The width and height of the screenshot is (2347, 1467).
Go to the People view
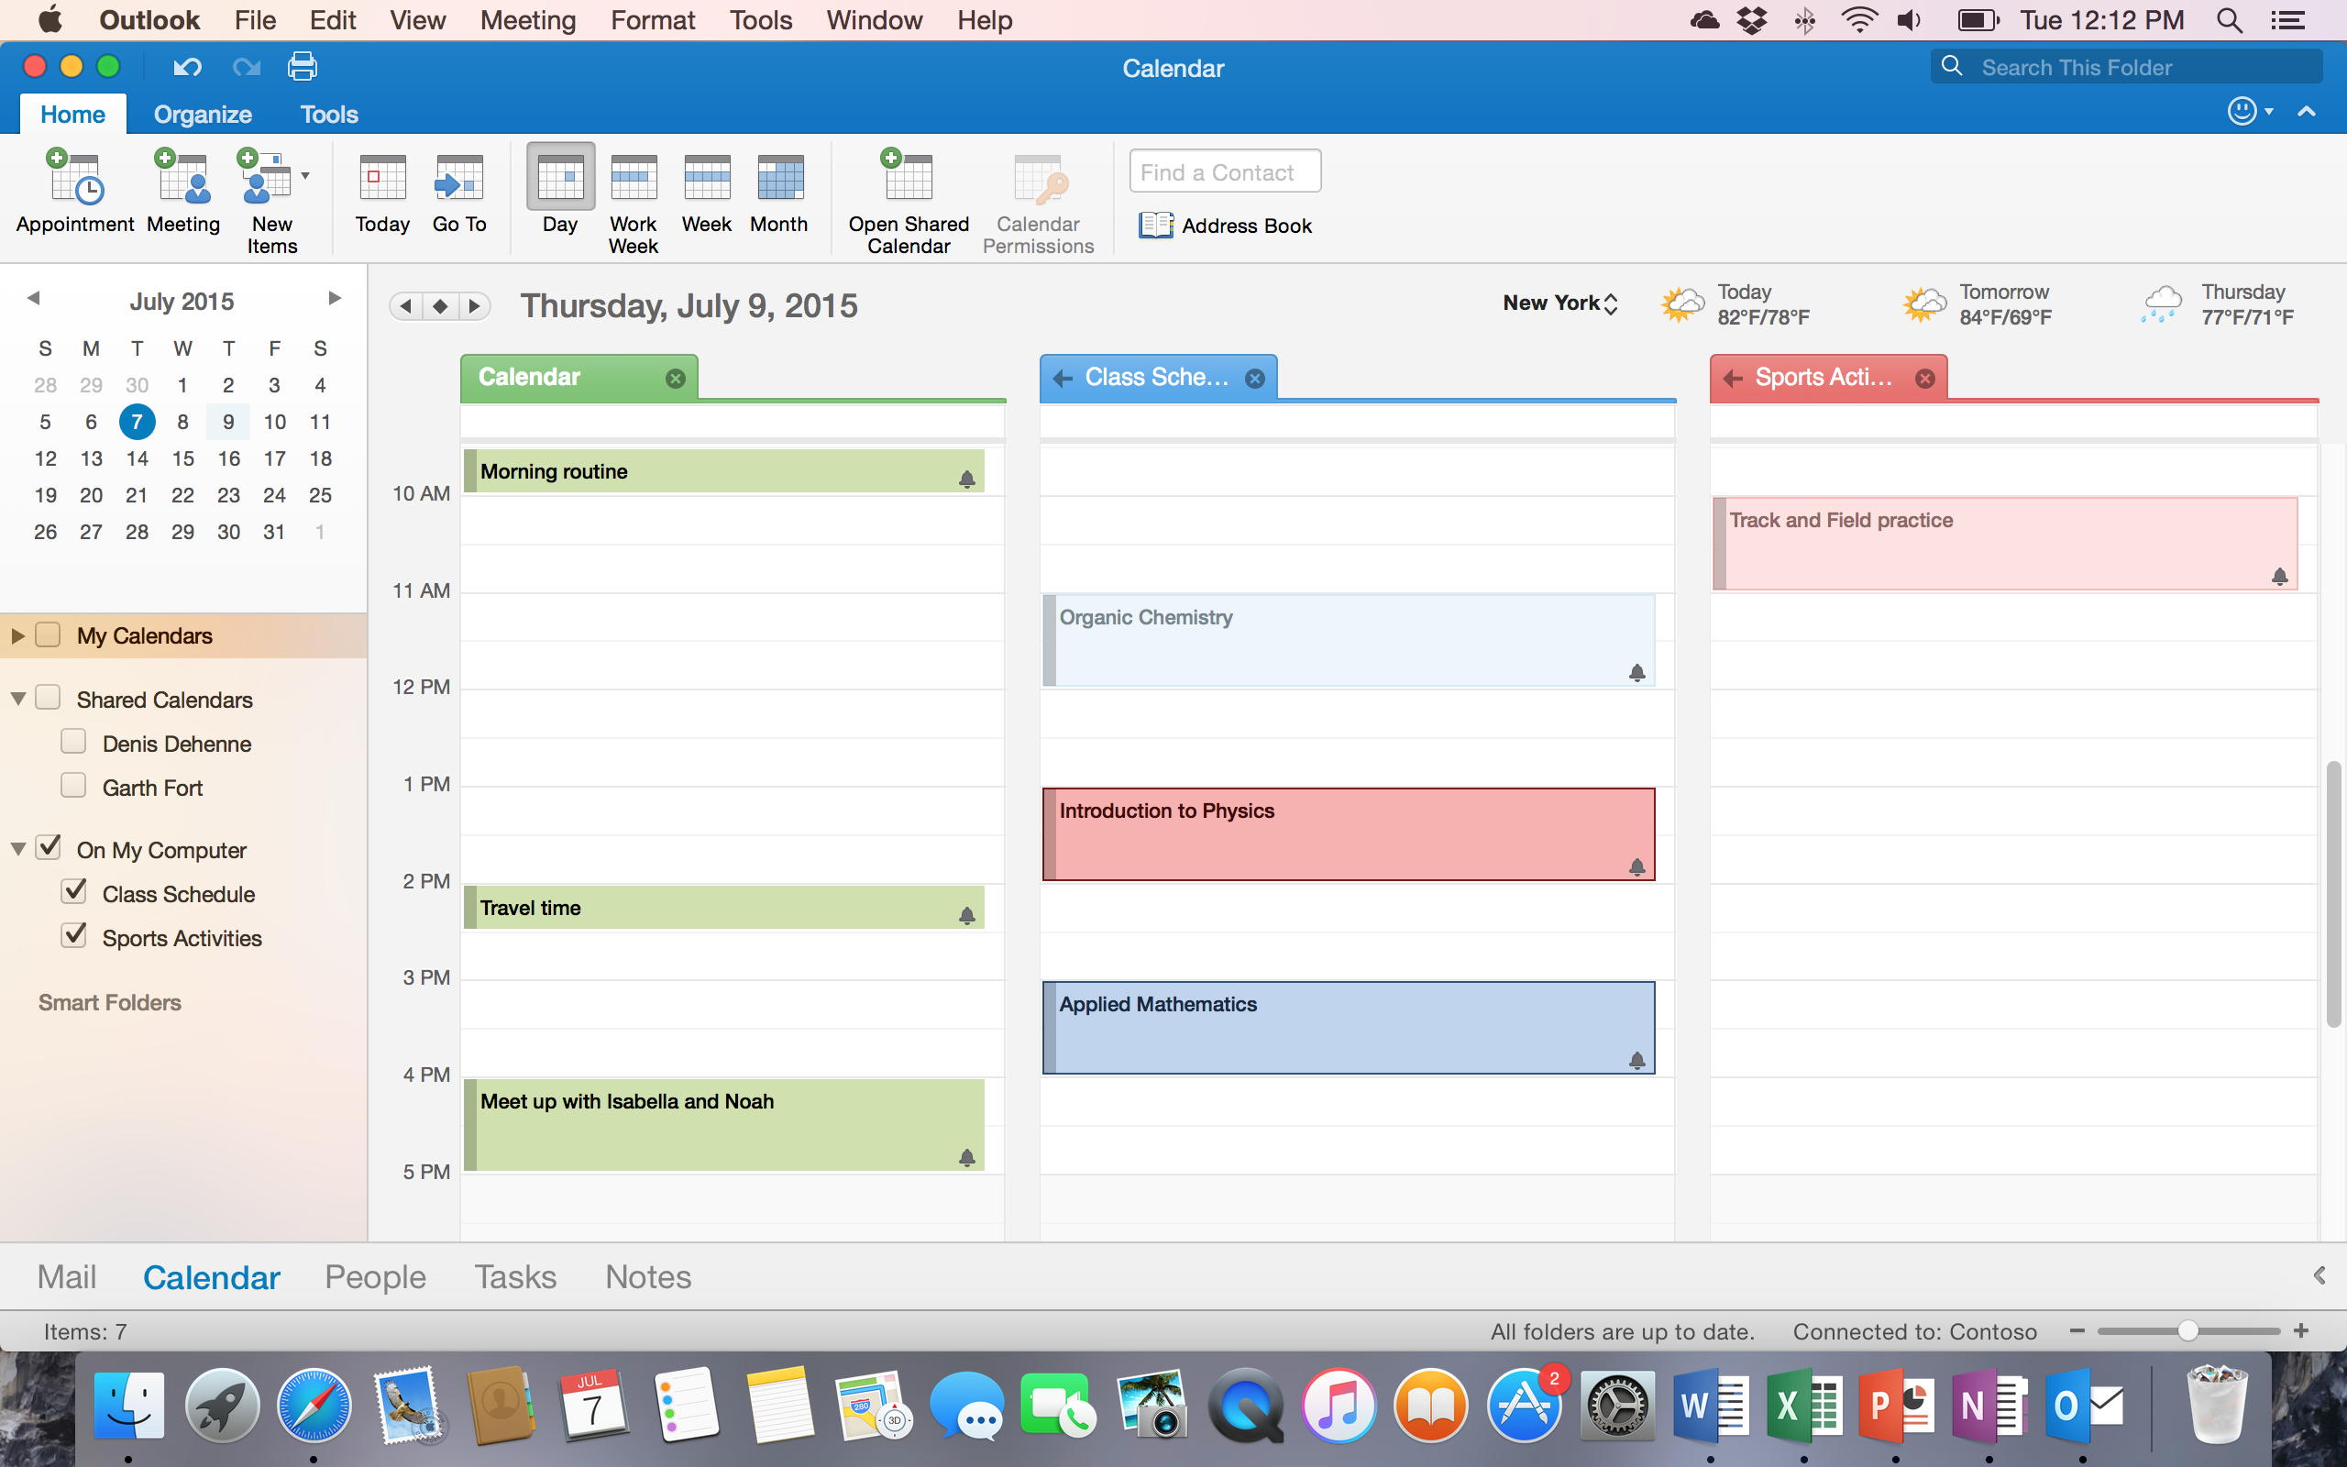(x=375, y=1277)
